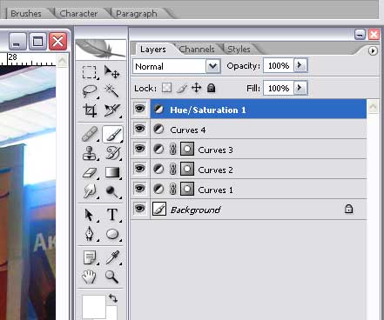384x320 pixels.
Task: Click the Opacity percentage field
Action: click(279, 65)
